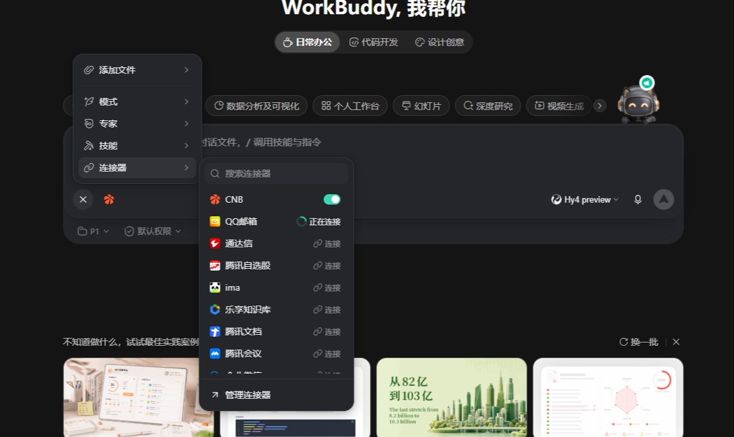
Task: Open the 从82亿到103亿 case thumbnail
Action: point(452,398)
